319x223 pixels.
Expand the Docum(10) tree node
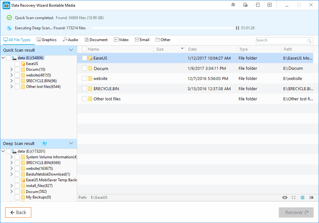tap(11, 69)
